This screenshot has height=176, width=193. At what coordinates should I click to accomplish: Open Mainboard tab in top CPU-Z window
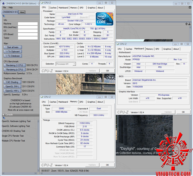click(x=63, y=8)
